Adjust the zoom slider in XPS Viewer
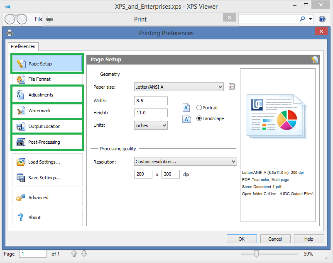Screen dimensions: 333x263 pyautogui.click(x=256, y=253)
